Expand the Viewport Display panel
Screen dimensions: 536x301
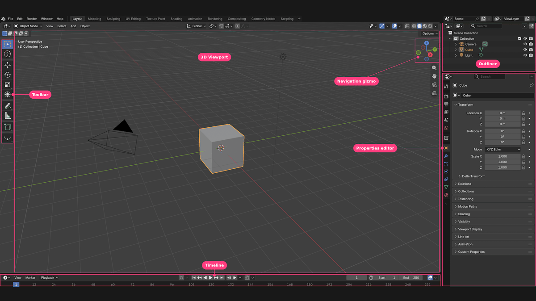tap(493, 229)
